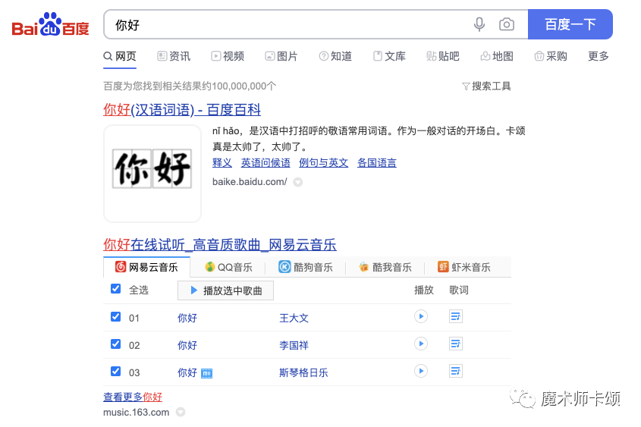Click the MV badge on song 03
Viewport: 641px width, 427px height.
[x=207, y=373]
